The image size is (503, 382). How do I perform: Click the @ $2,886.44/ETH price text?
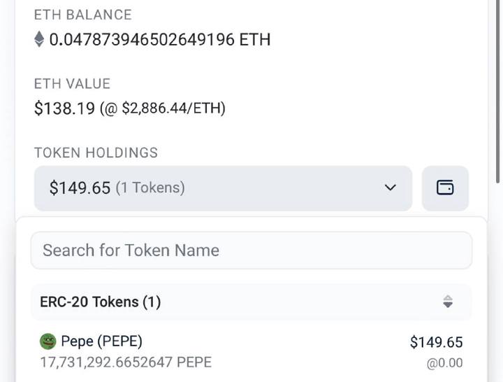[x=163, y=108]
